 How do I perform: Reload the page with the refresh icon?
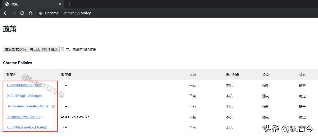click(x=22, y=13)
